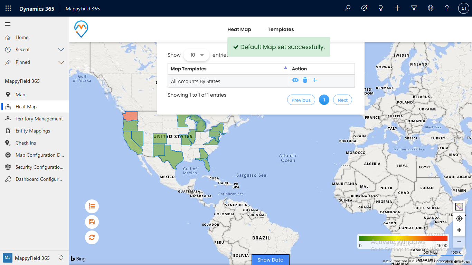Open the Dynamics 365 app launcher grid
The width and height of the screenshot is (472, 265).
[x=8, y=8]
